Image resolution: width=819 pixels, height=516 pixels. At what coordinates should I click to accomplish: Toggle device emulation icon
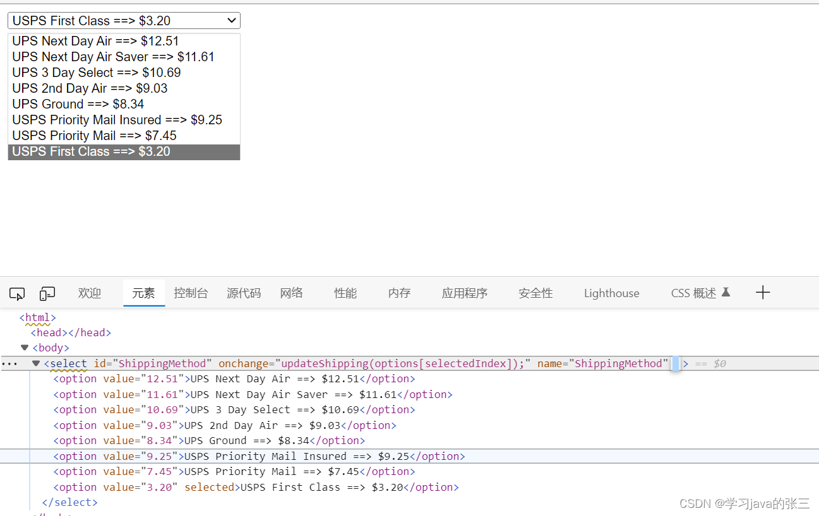pos(47,293)
